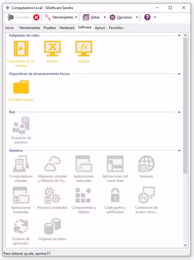Open Orígenes de datos database icon
This screenshot has width=194, height=260.
coord(52,226)
